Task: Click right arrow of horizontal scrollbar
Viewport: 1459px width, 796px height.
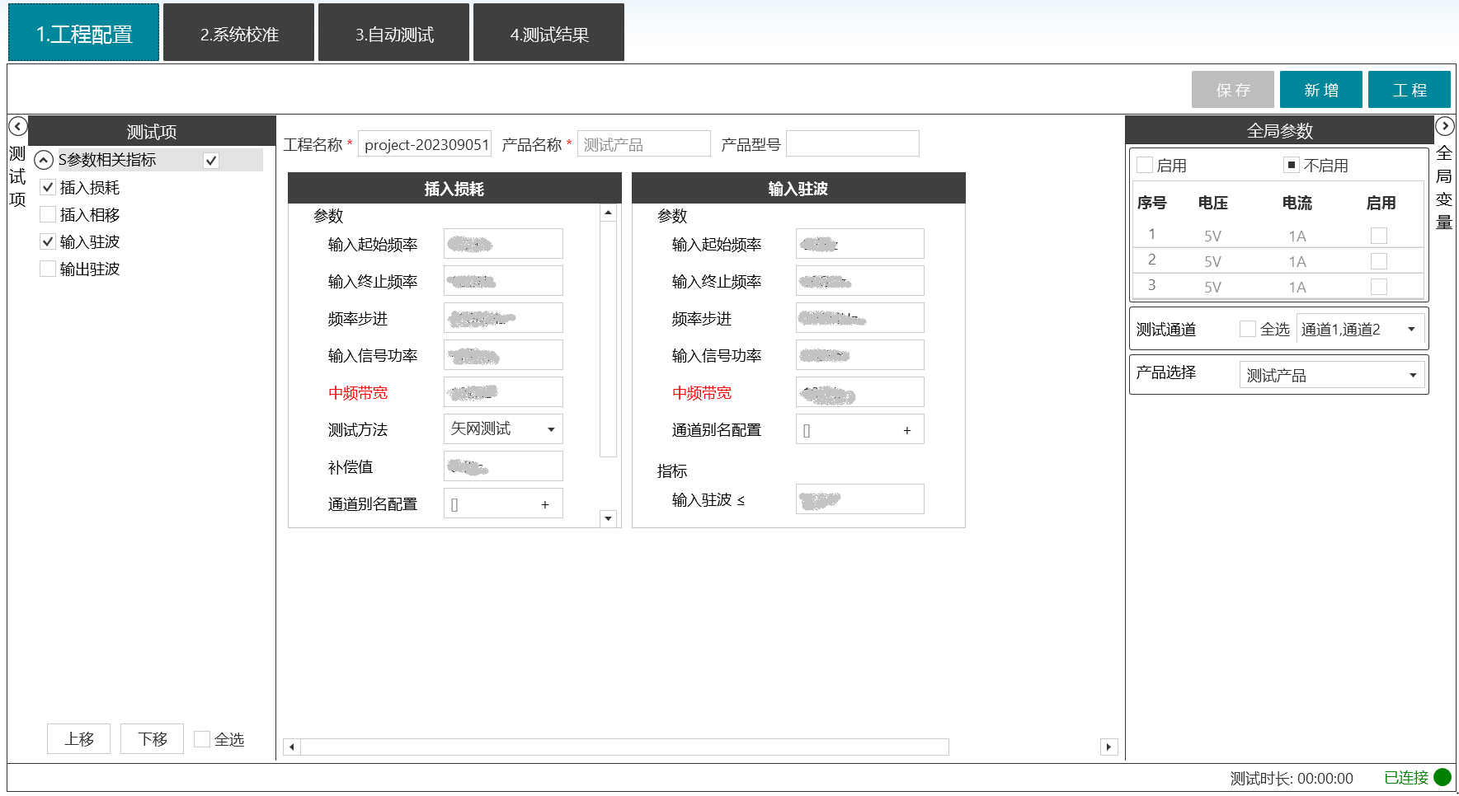Action: point(1108,747)
